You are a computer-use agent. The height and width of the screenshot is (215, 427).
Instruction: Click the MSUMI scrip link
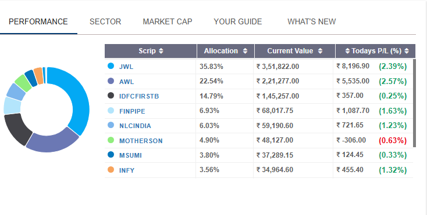pos(130,155)
